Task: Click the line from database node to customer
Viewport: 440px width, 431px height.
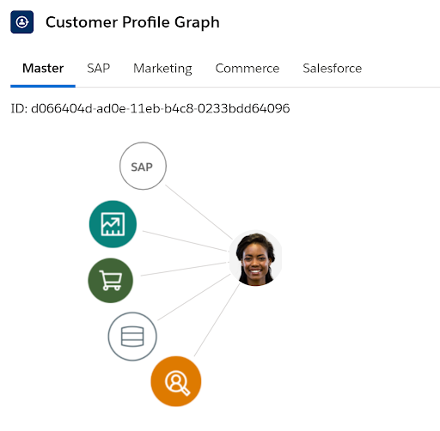Action: tap(194, 297)
